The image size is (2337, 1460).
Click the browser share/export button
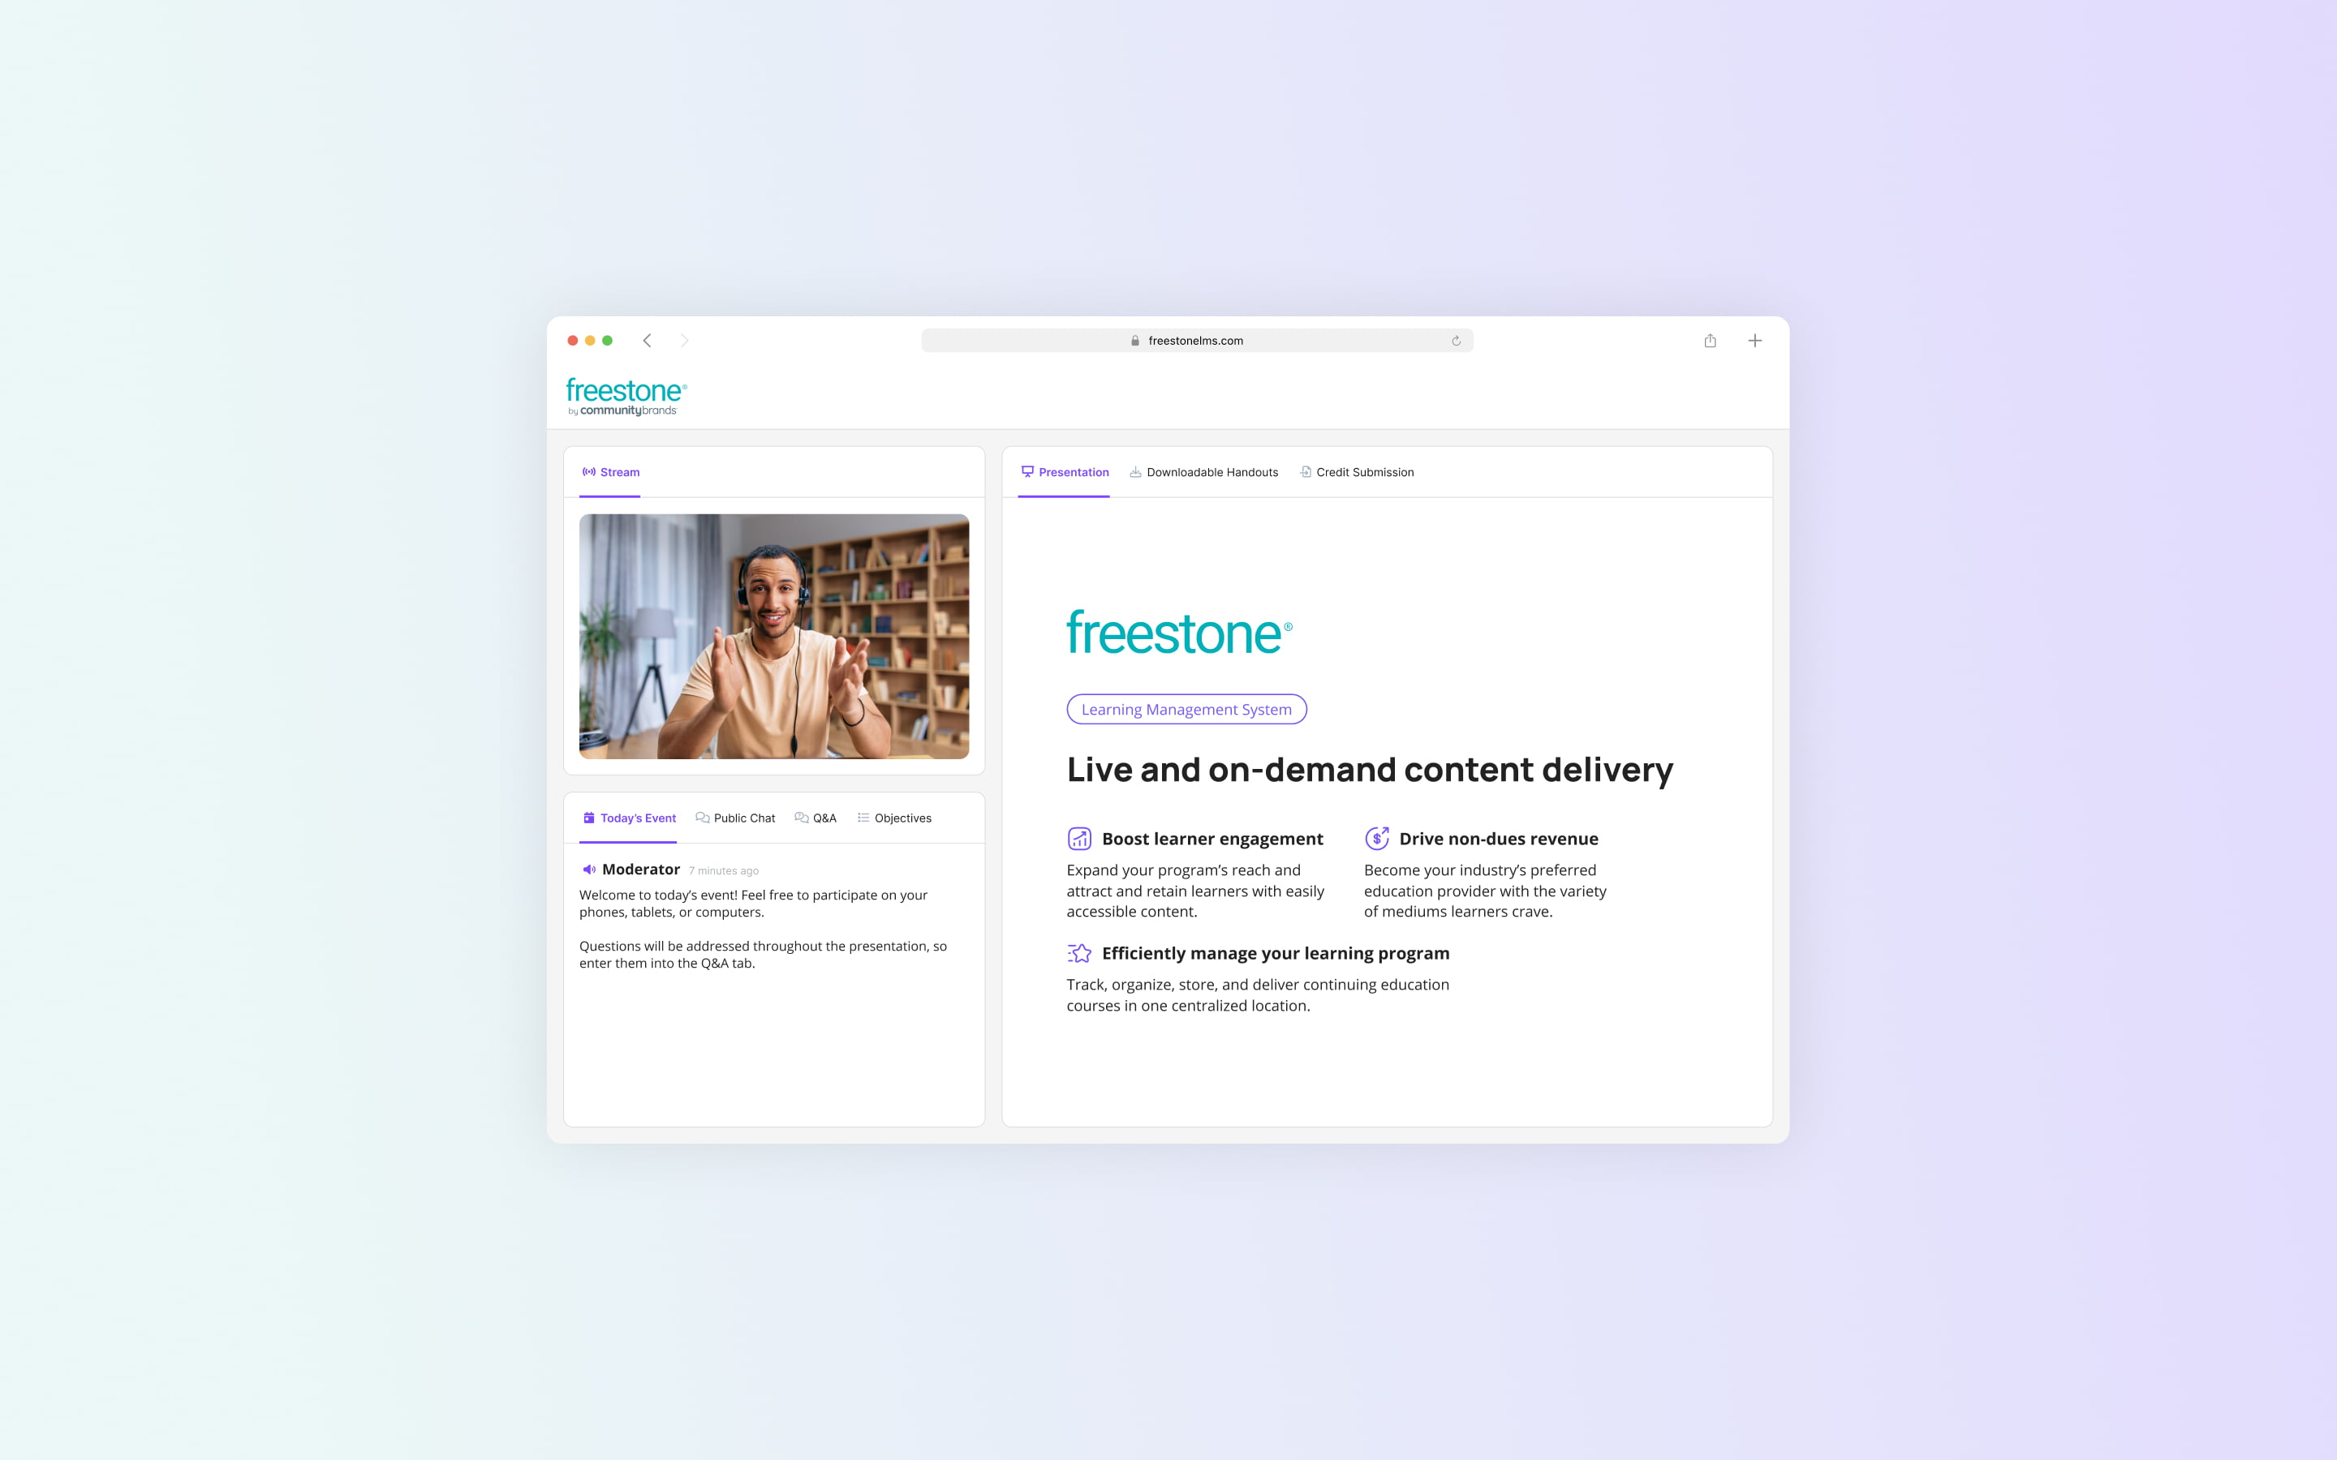(x=1710, y=341)
